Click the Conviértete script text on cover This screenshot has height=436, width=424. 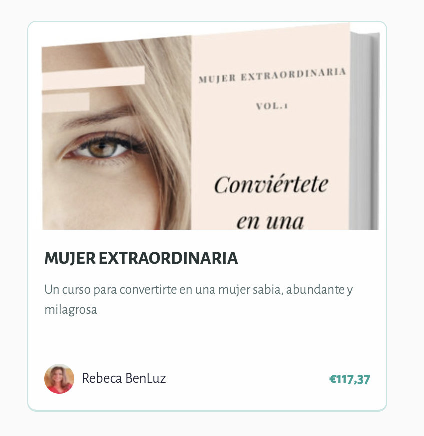(271, 185)
